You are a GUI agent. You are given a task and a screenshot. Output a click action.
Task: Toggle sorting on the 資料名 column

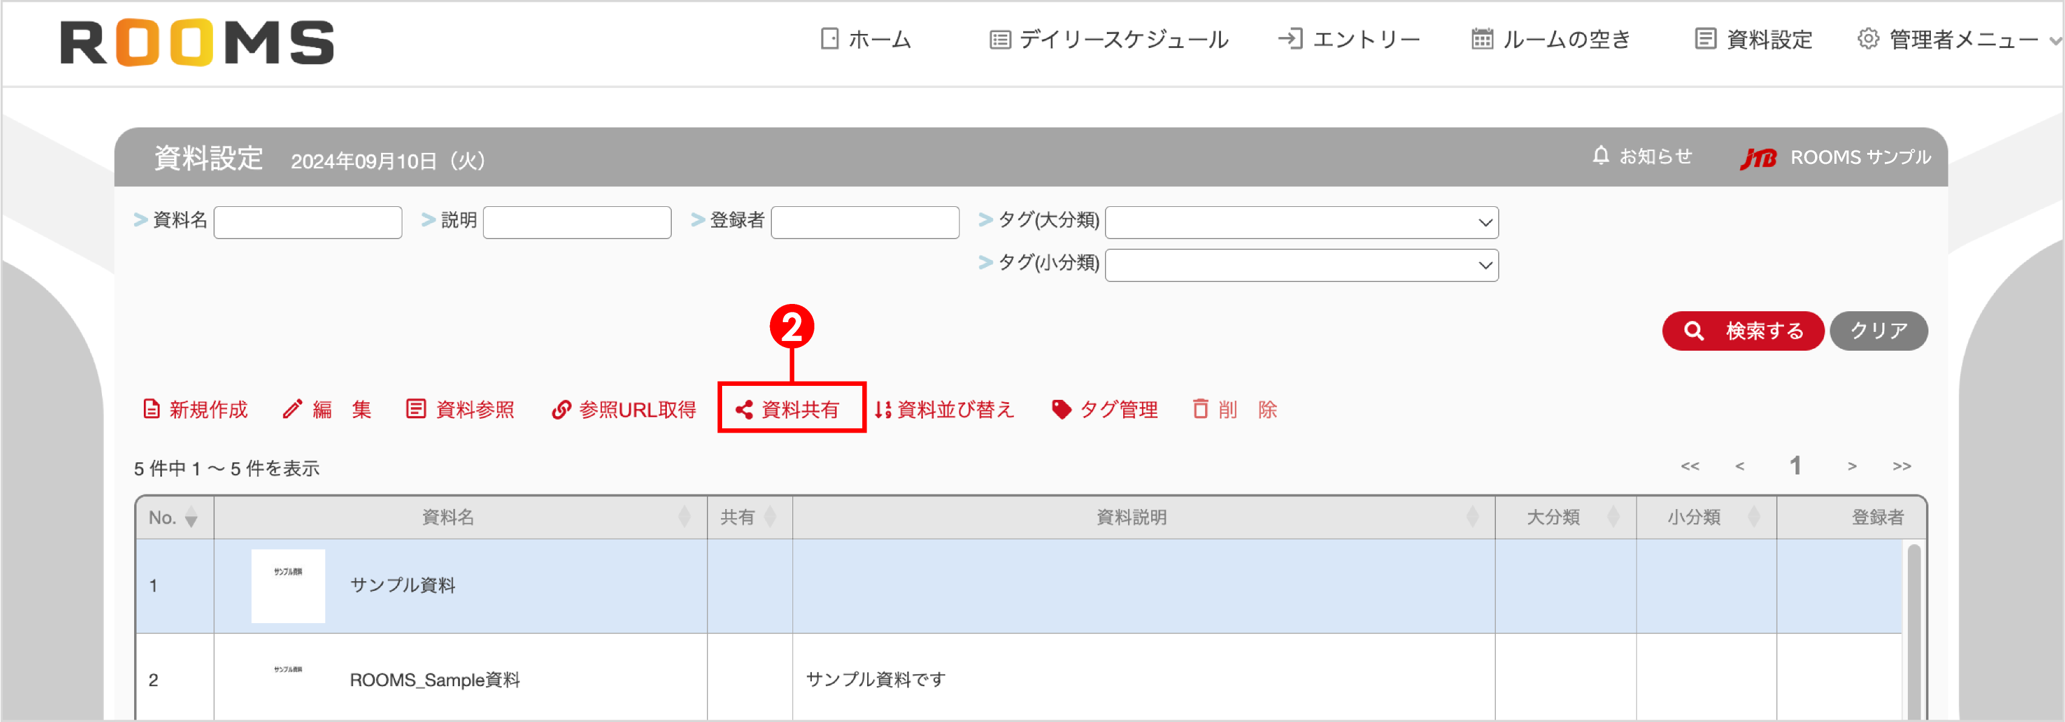685,517
